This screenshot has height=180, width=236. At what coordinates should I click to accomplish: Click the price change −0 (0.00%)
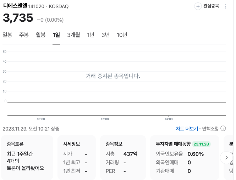point(50,20)
